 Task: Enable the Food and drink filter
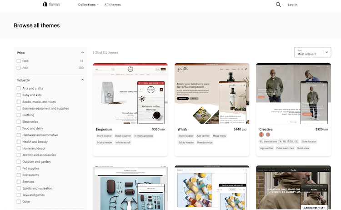click(x=19, y=129)
